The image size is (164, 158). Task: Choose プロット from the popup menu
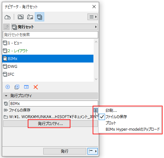130,123
